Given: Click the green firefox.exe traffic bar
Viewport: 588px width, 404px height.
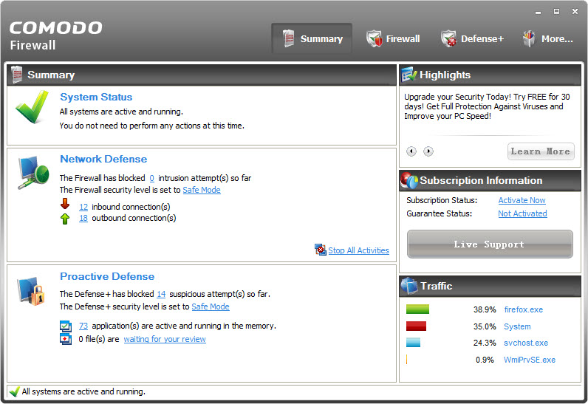Looking at the screenshot, I should coord(417,309).
